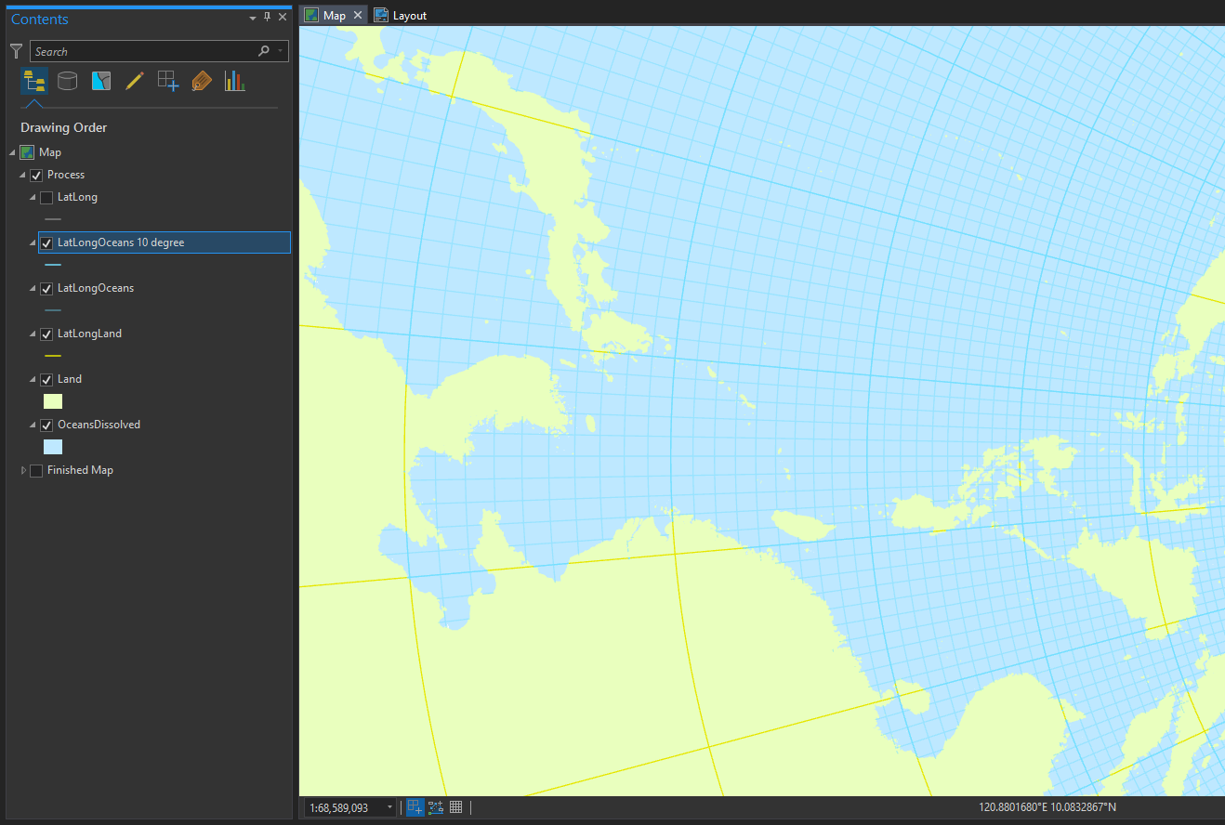1225x825 pixels.
Task: Open List By Charts view
Action: [234, 81]
